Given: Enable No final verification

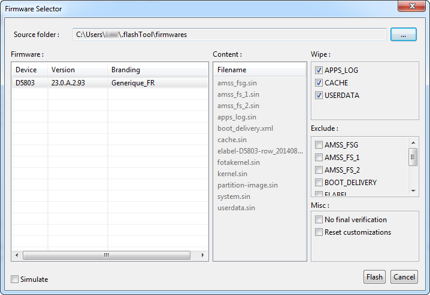Looking at the screenshot, I should 319,220.
